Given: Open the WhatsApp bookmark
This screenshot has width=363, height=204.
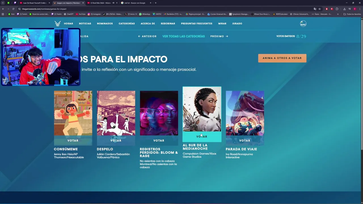Looking at the screenshot, I should click(x=145, y=14).
